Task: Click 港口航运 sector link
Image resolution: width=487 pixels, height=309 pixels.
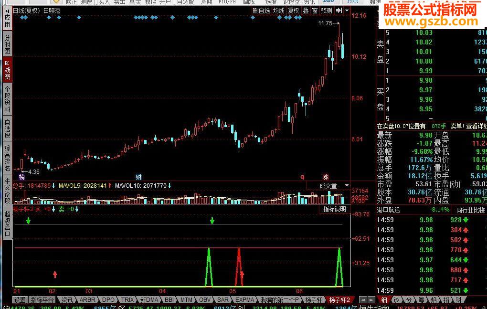Action: click(388, 210)
